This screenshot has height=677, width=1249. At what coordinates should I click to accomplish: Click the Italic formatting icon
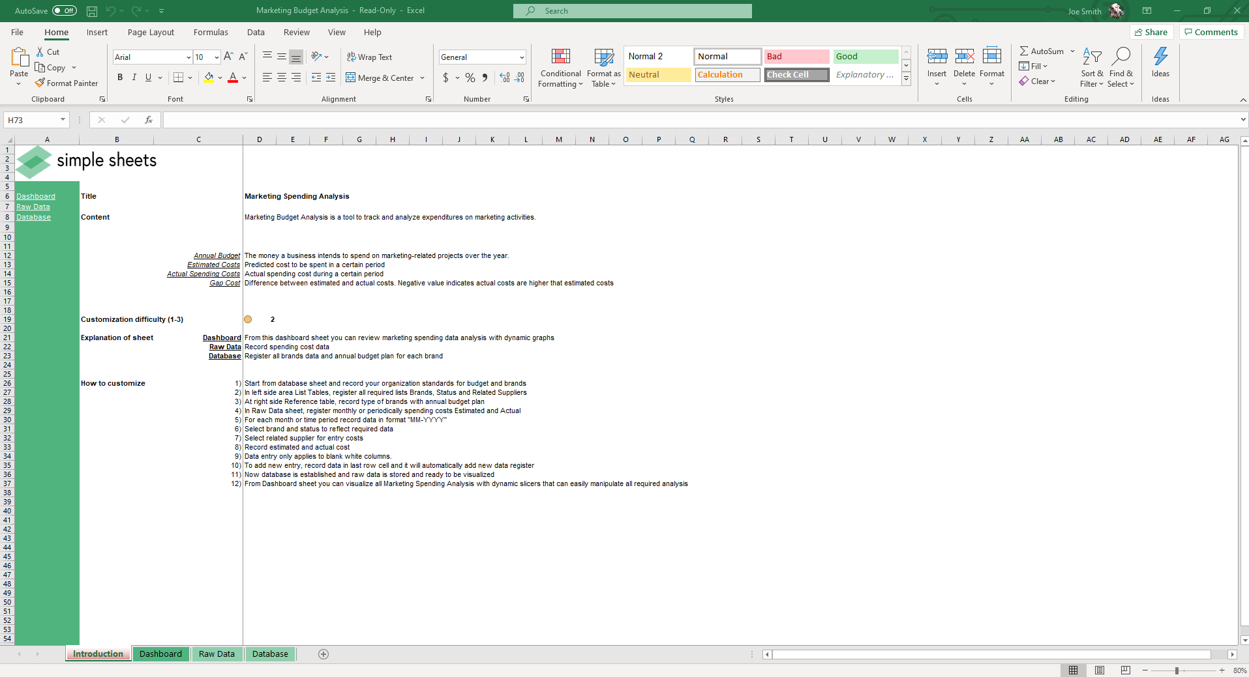pos(134,78)
